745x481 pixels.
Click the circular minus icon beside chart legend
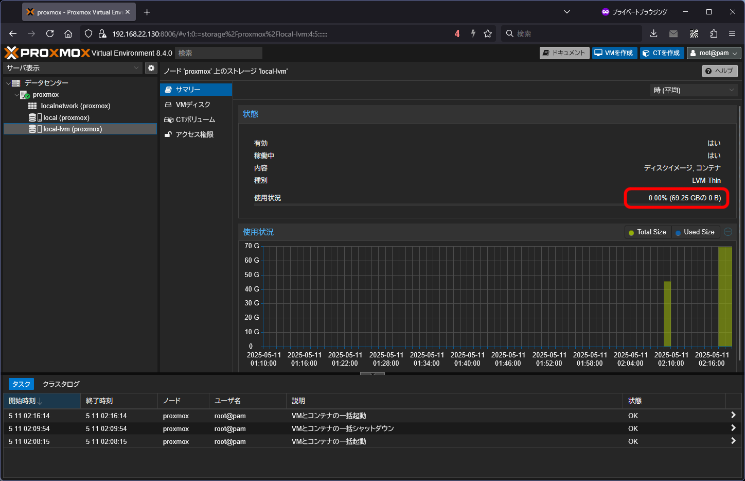[x=728, y=232]
